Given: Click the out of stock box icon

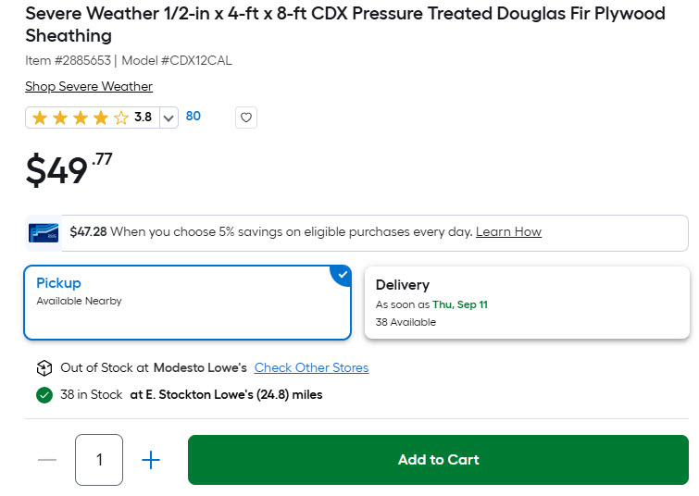Looking at the screenshot, I should point(44,368).
